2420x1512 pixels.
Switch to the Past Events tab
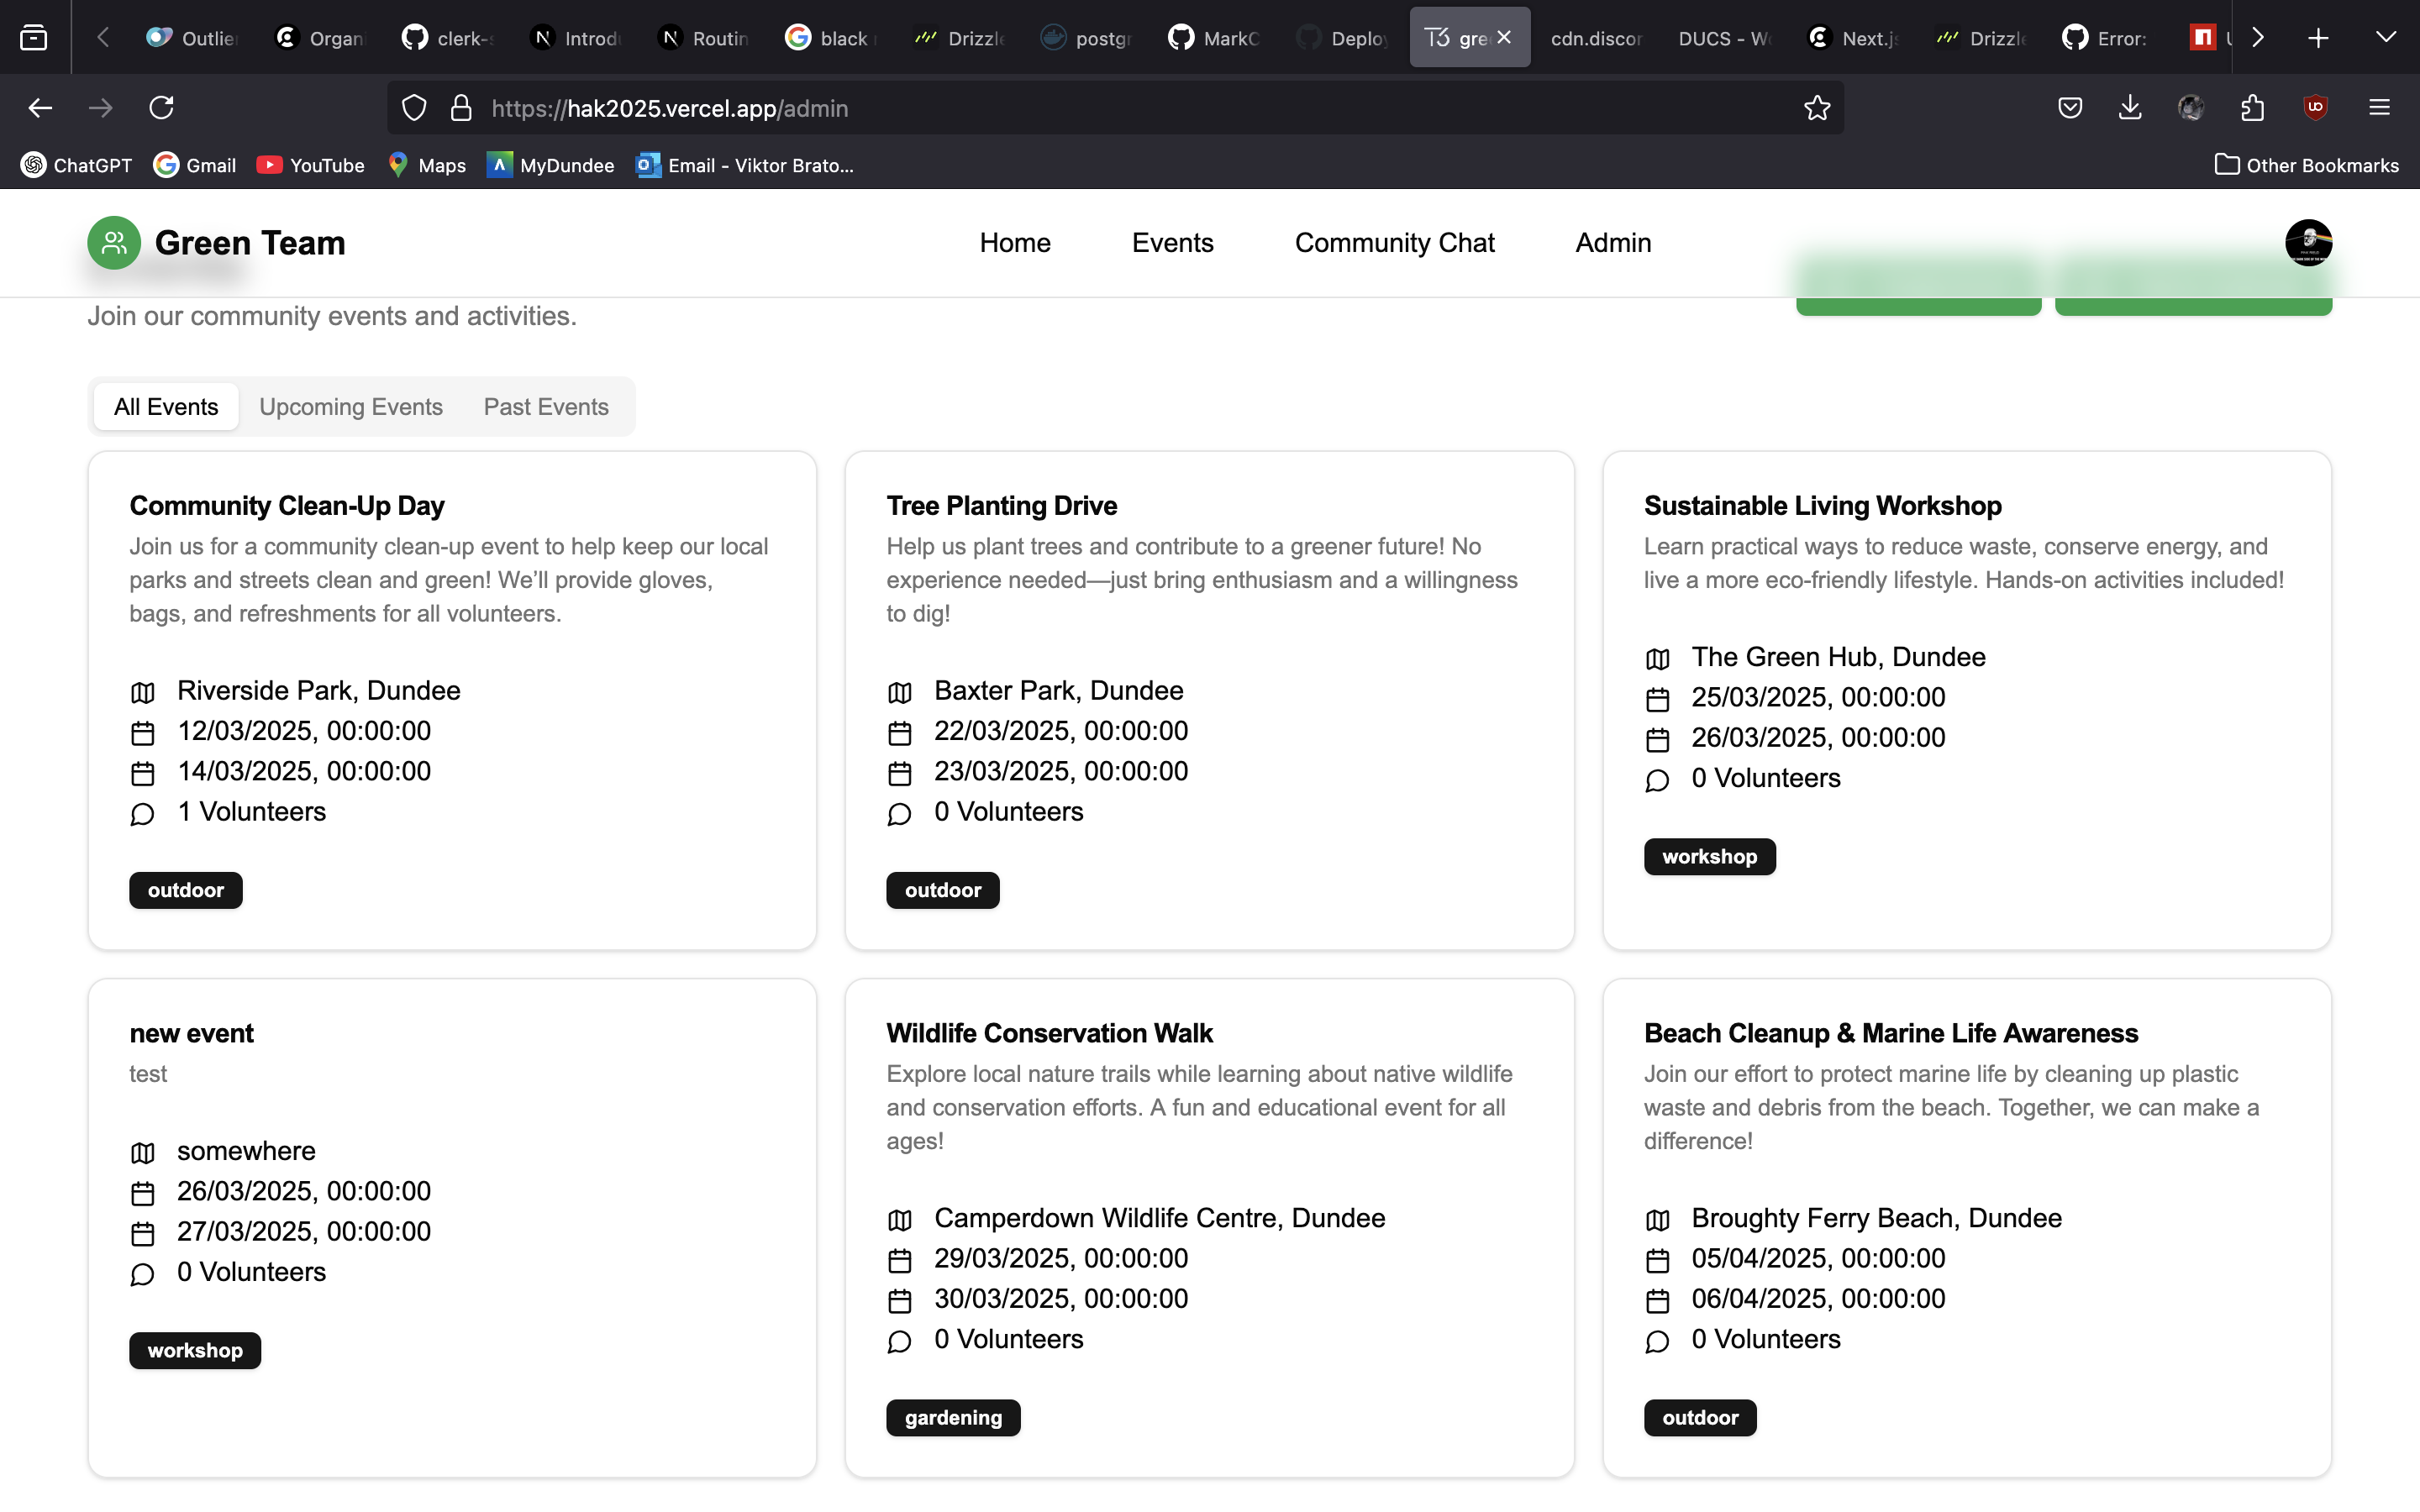546,407
